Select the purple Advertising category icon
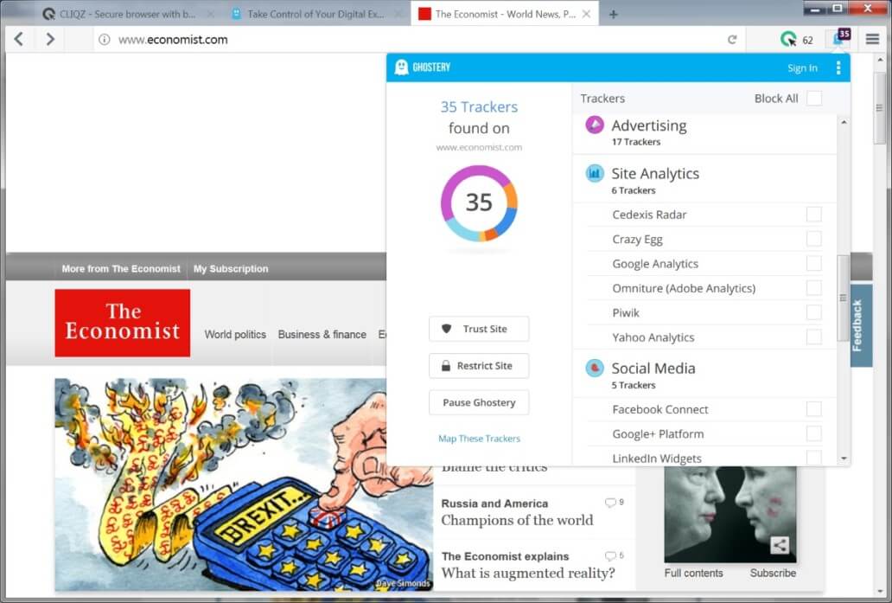 point(594,125)
